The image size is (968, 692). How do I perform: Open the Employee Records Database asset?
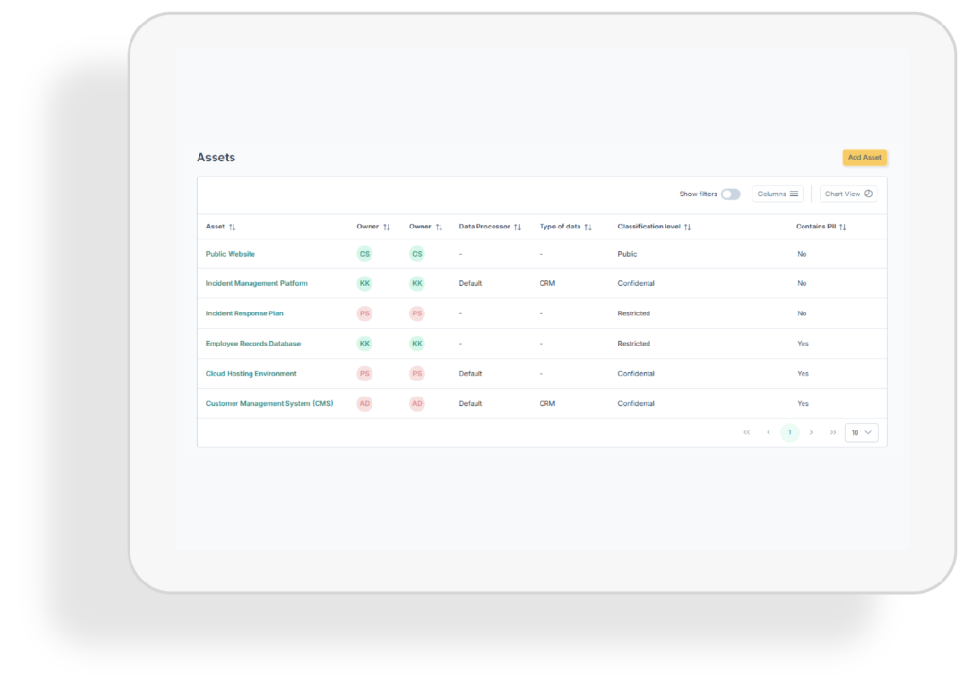(252, 344)
